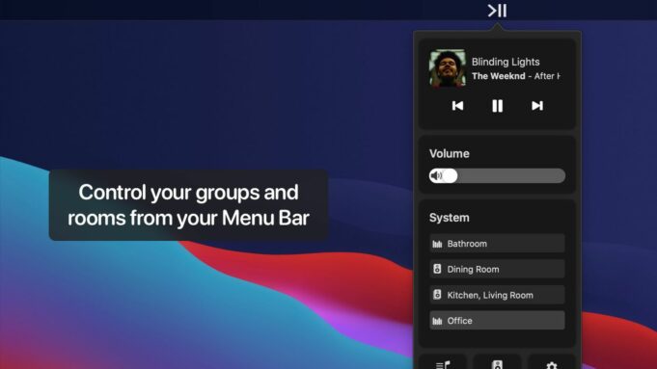Click the Bathroom playing-bars icon
Viewport: 657px width, 369px height.
click(437, 244)
